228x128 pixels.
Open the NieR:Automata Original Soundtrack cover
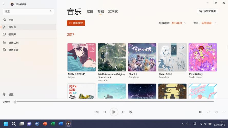[x=112, y=57]
